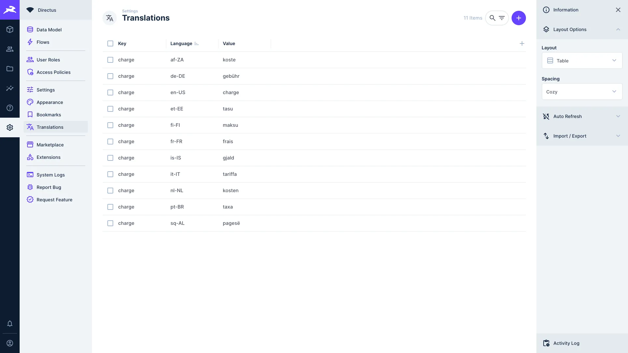Expand the Import / Export section
628x353 pixels.
coord(618,136)
